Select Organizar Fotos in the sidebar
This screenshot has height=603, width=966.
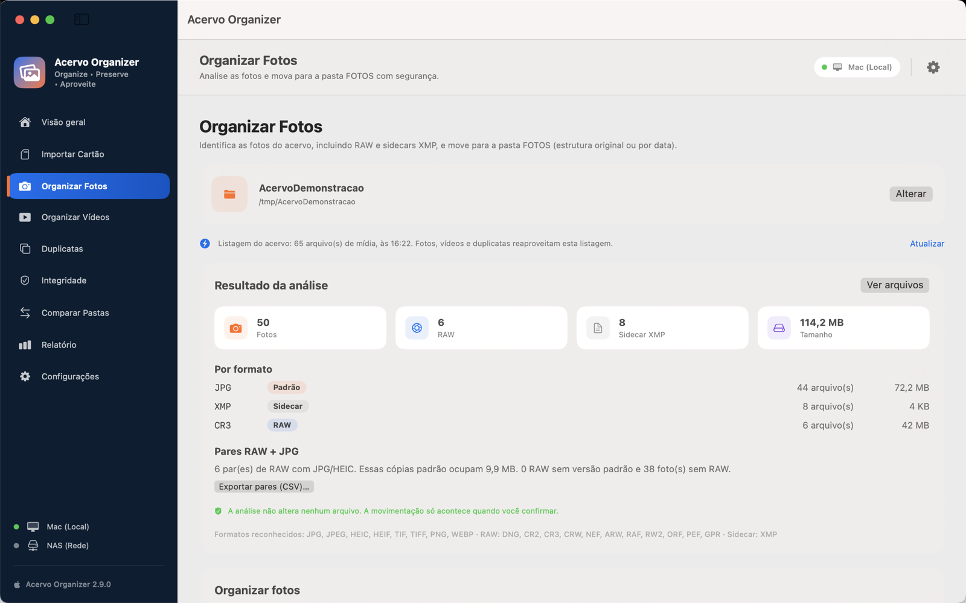click(88, 186)
